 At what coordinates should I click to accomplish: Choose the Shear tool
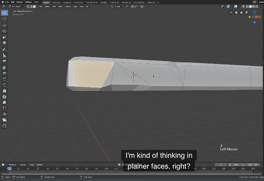point(4,120)
